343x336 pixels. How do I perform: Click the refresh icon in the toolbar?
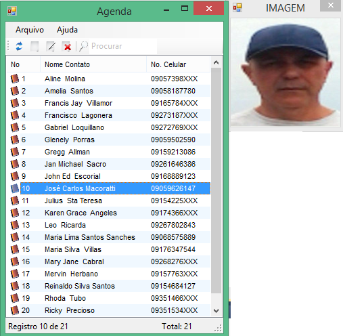click(x=19, y=46)
